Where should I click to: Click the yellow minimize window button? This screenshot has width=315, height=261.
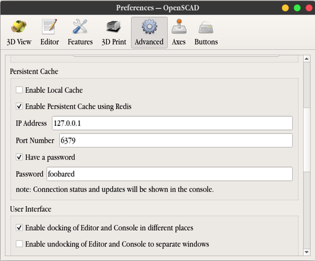coord(285,8)
